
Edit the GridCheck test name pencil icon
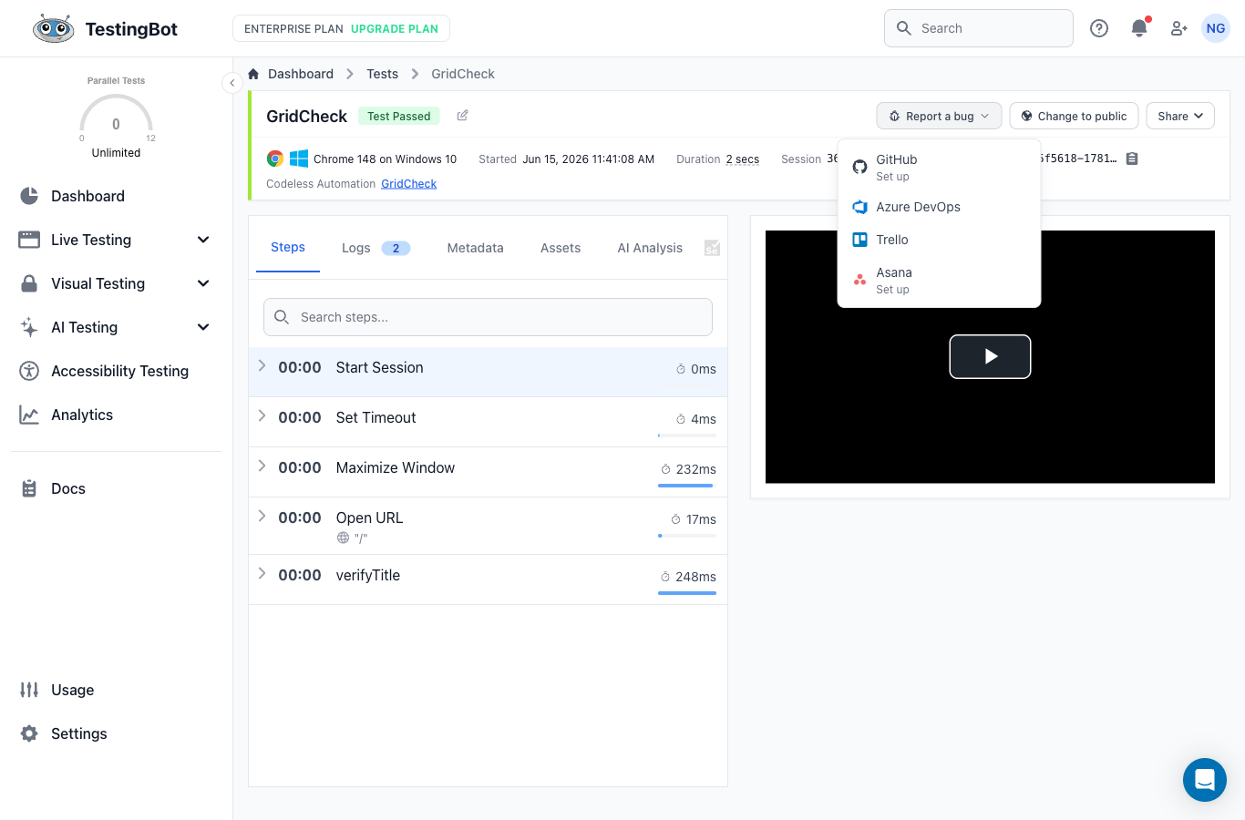coord(462,116)
